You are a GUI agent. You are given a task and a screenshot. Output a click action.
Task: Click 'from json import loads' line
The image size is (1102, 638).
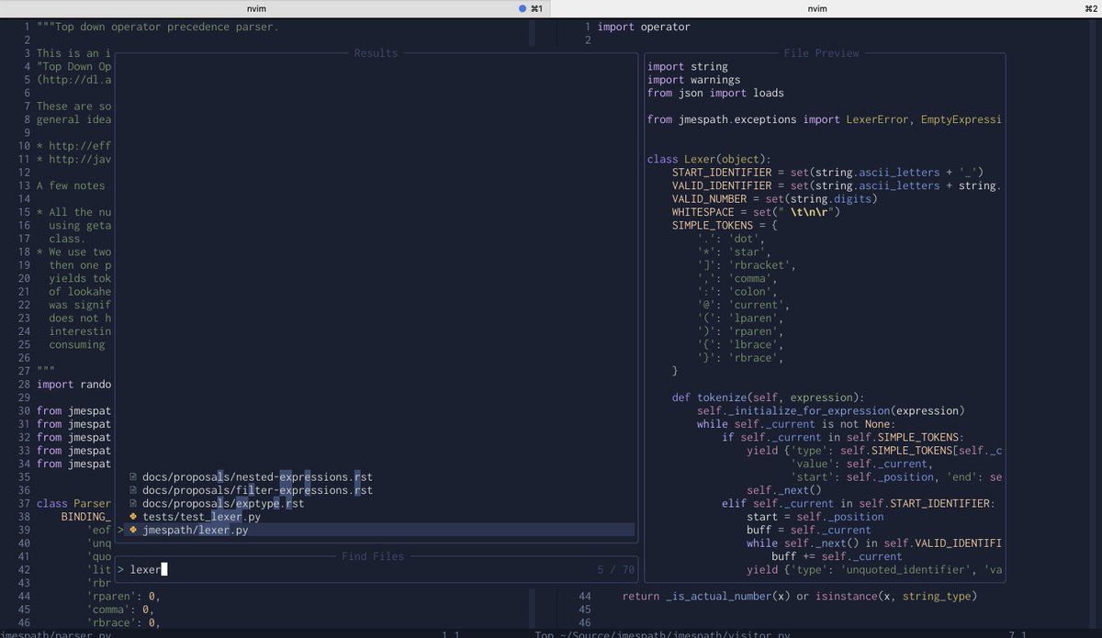[x=715, y=93]
